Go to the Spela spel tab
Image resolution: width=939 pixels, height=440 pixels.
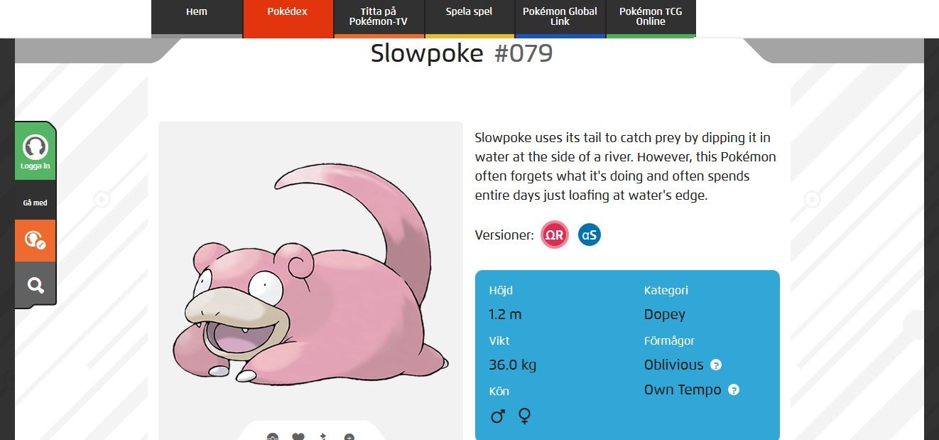coord(469,12)
